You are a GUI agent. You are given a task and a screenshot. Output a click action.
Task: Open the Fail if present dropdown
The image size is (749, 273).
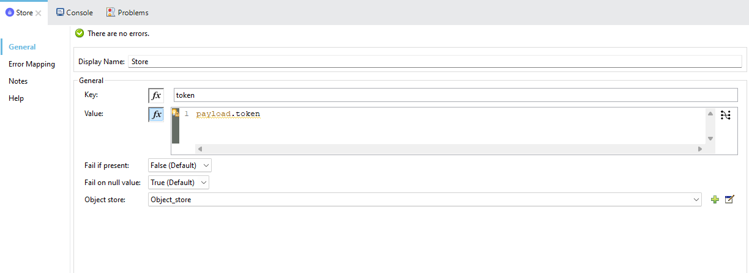pyautogui.click(x=180, y=166)
